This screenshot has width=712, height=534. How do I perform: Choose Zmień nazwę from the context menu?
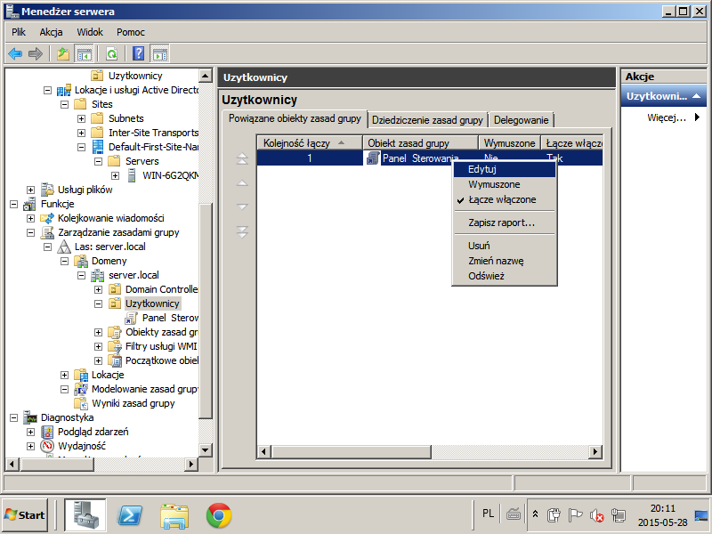click(504, 261)
